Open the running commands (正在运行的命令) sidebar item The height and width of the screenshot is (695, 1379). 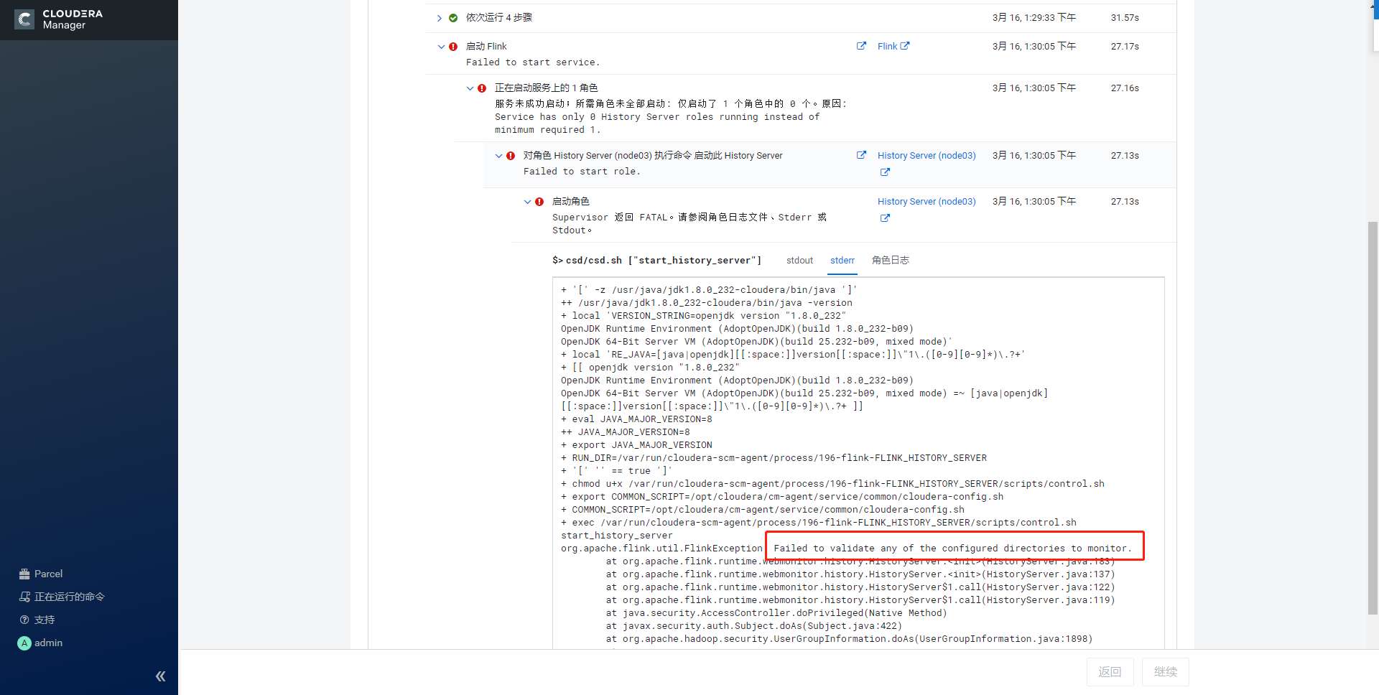click(x=62, y=597)
